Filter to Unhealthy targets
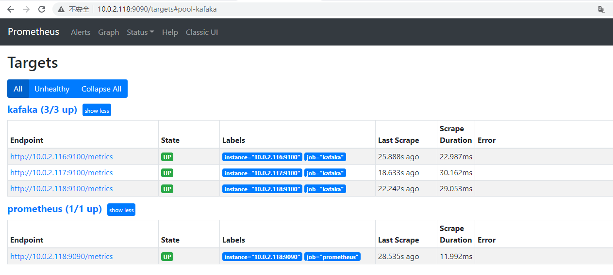 coord(52,89)
